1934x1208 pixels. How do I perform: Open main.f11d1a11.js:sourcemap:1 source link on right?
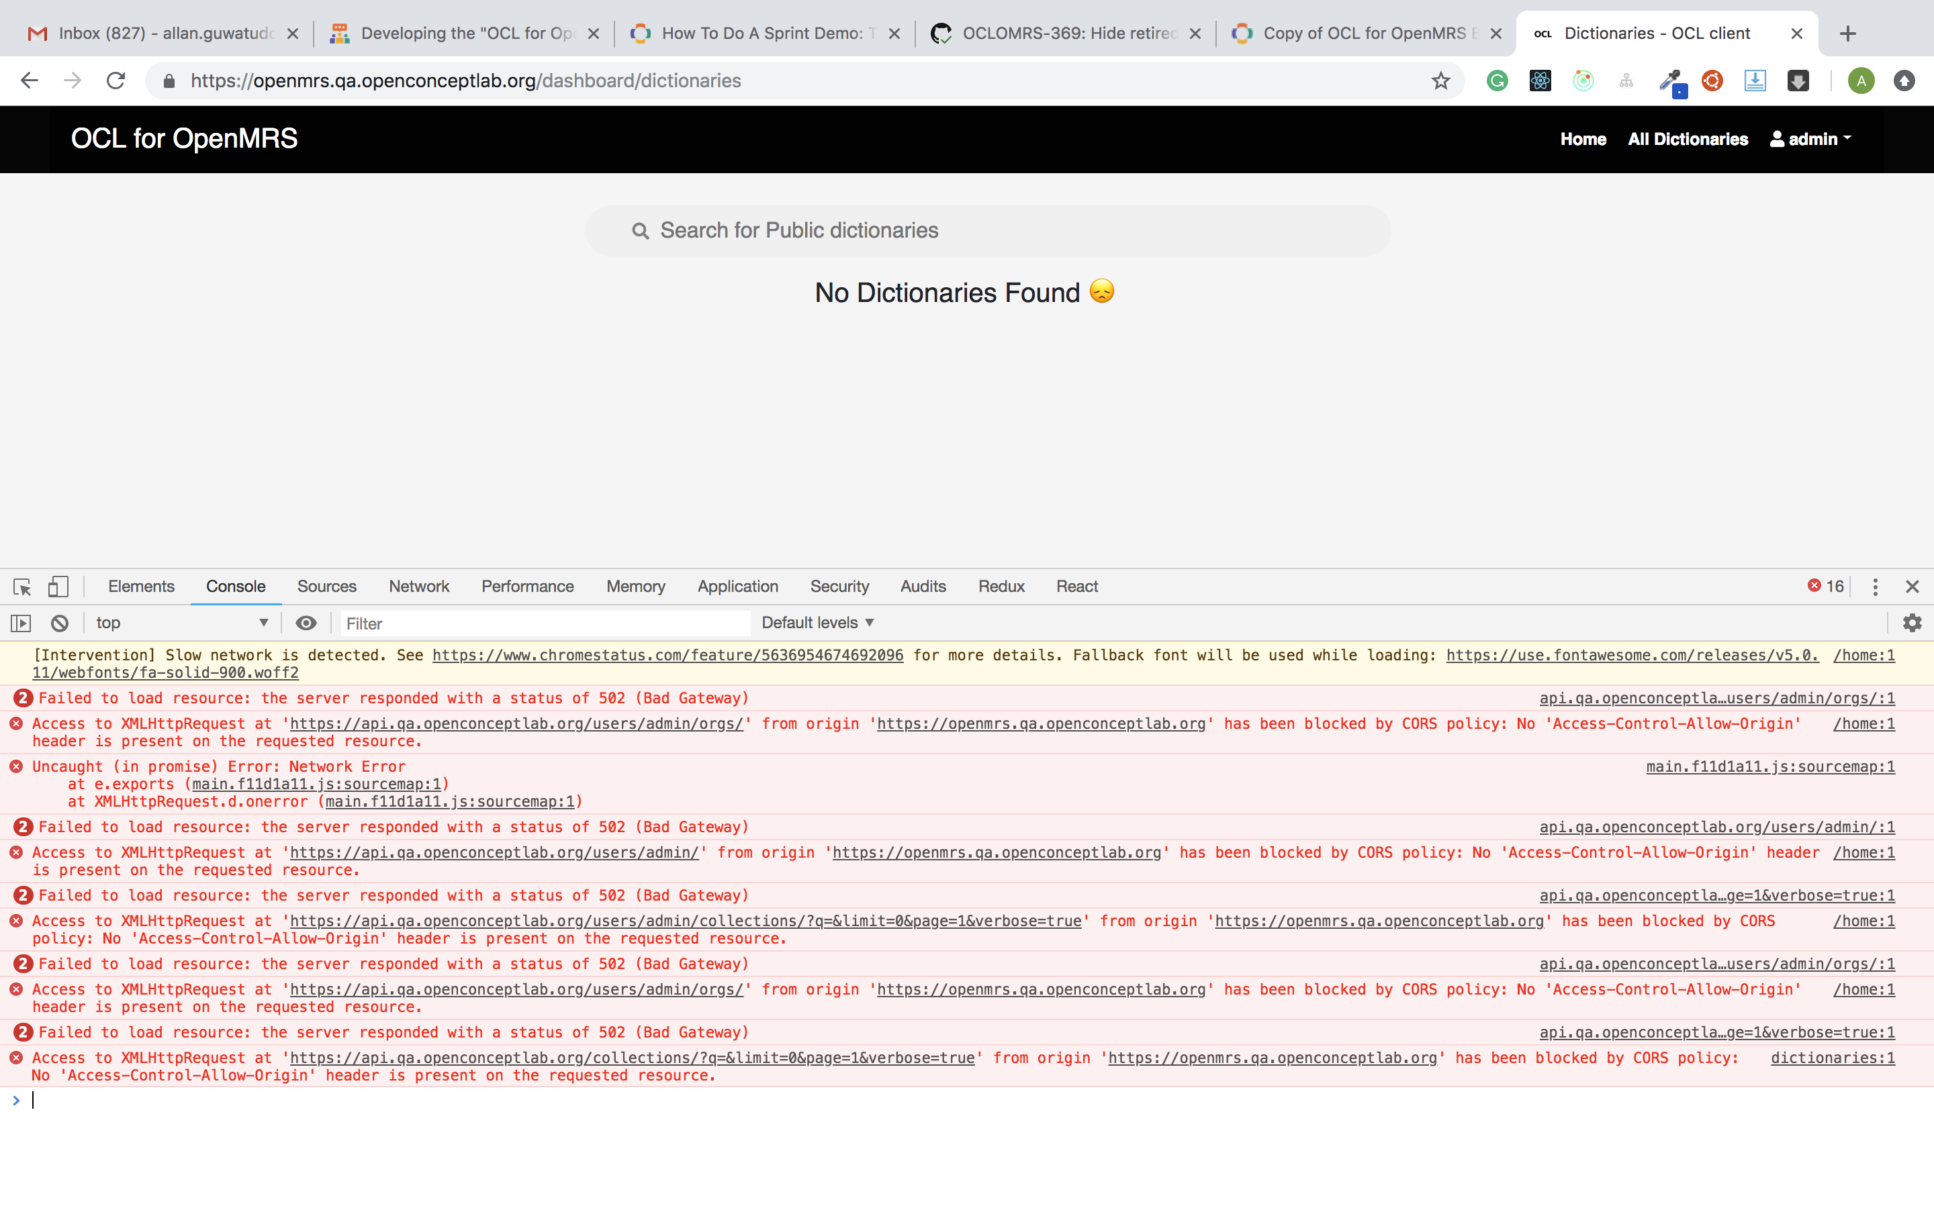(1770, 767)
